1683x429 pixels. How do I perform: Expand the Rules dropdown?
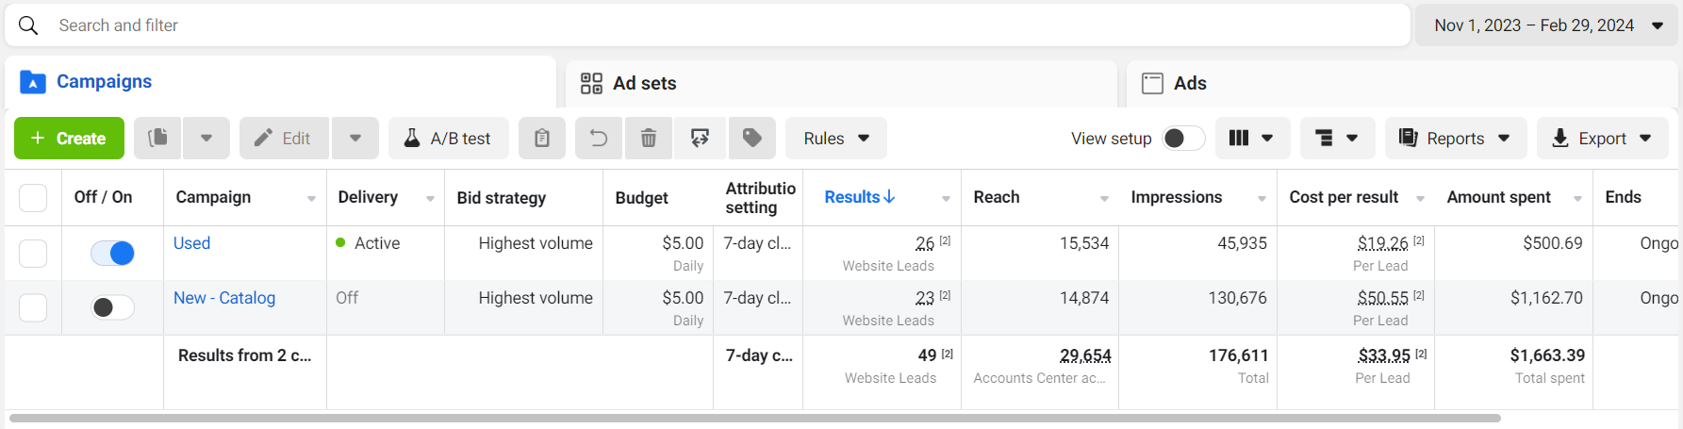tap(836, 139)
